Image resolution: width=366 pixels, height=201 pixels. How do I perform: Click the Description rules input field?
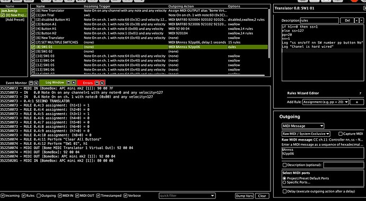pos(319,21)
